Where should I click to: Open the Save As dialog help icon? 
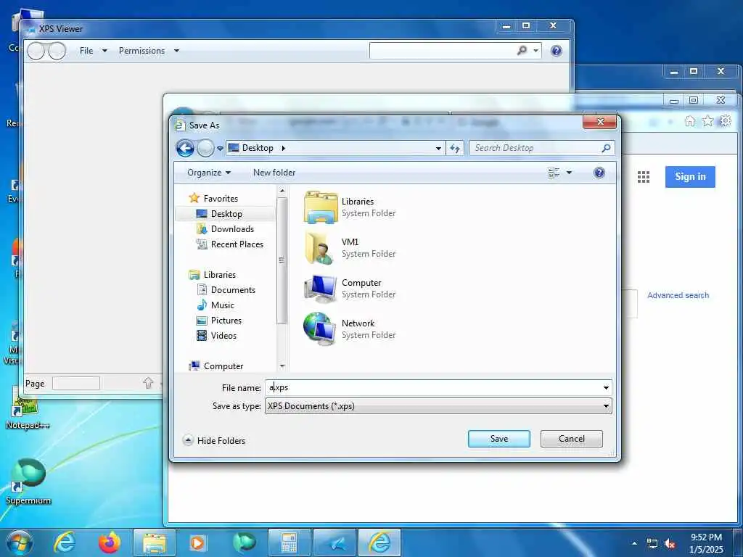(x=599, y=173)
